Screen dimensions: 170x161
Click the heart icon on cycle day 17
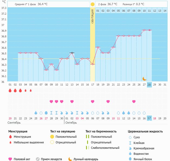click(x=93, y=101)
